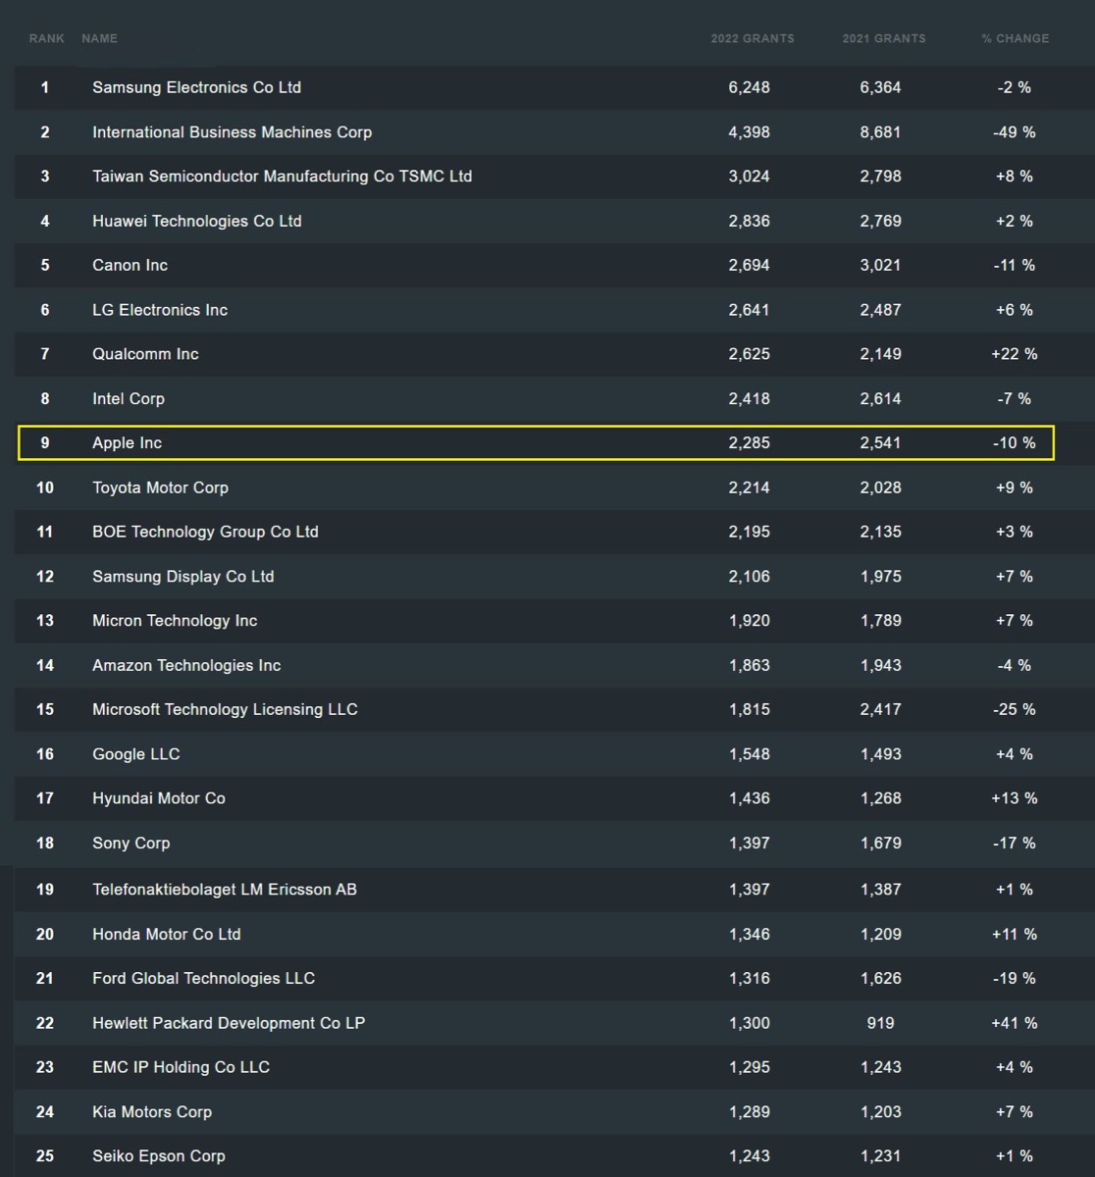Click Samsung Display Co Ltd name
1095x1177 pixels.
182,576
